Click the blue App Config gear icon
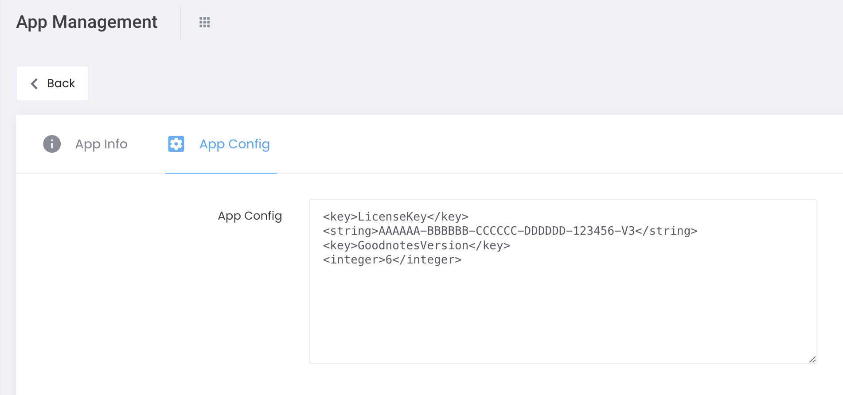Image resolution: width=843 pixels, height=395 pixels. click(x=176, y=144)
